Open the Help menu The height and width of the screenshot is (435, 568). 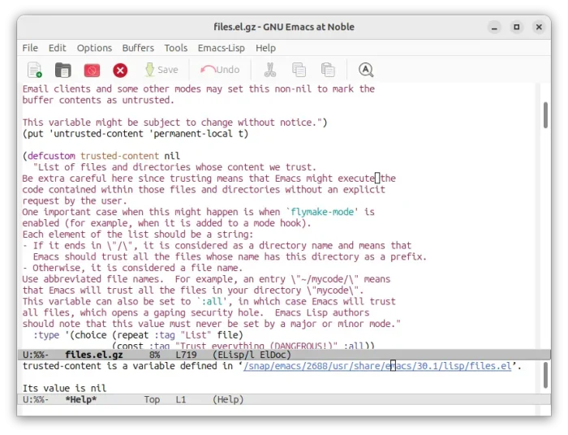pyautogui.click(x=265, y=48)
